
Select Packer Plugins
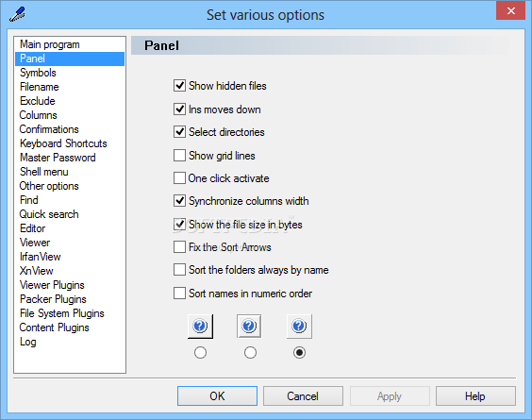[x=70, y=299]
